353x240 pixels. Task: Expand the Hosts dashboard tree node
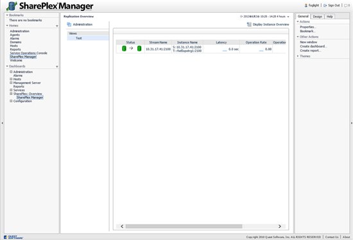[11, 79]
